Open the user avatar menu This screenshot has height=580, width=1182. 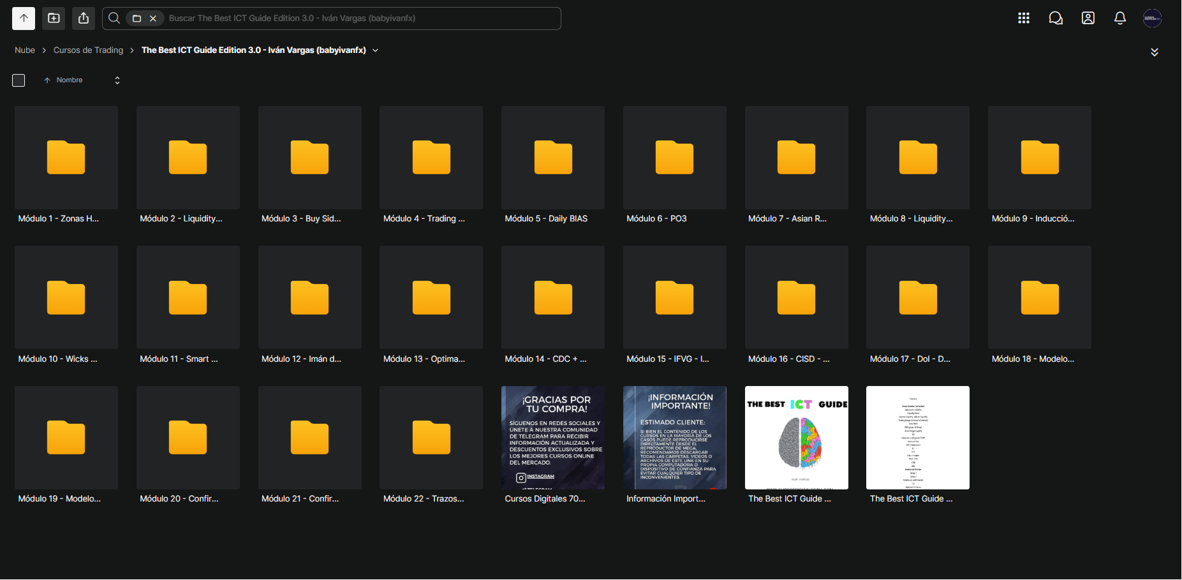(x=1152, y=18)
